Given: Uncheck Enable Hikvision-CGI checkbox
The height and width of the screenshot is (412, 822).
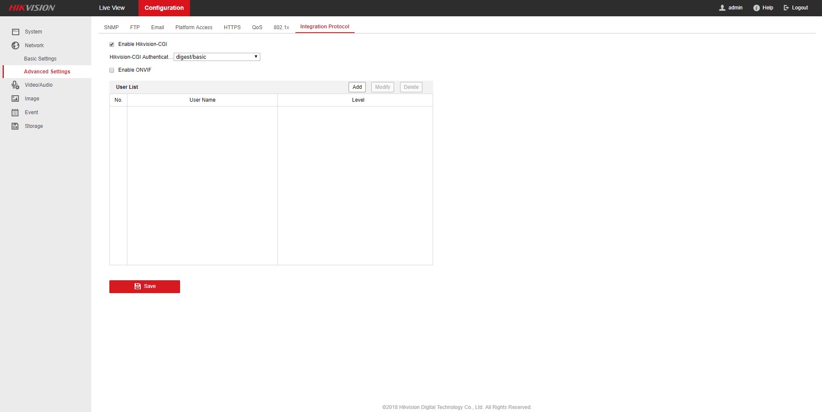Looking at the screenshot, I should pyautogui.click(x=112, y=44).
